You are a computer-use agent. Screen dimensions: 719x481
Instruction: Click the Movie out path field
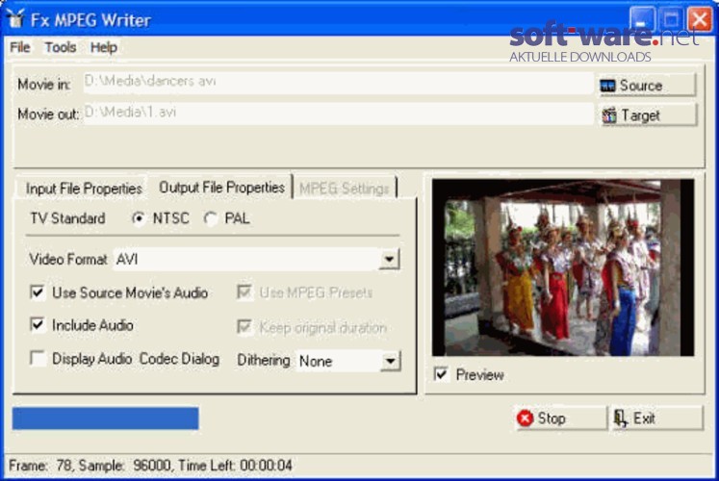click(x=339, y=113)
